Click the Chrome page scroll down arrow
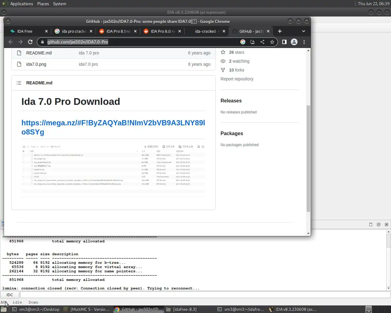The height and width of the screenshot is (313, 391). click(x=308, y=234)
